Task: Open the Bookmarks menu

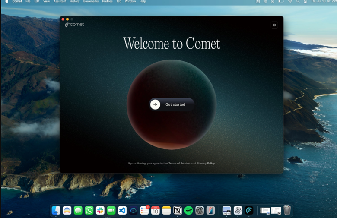Action: click(91, 1)
